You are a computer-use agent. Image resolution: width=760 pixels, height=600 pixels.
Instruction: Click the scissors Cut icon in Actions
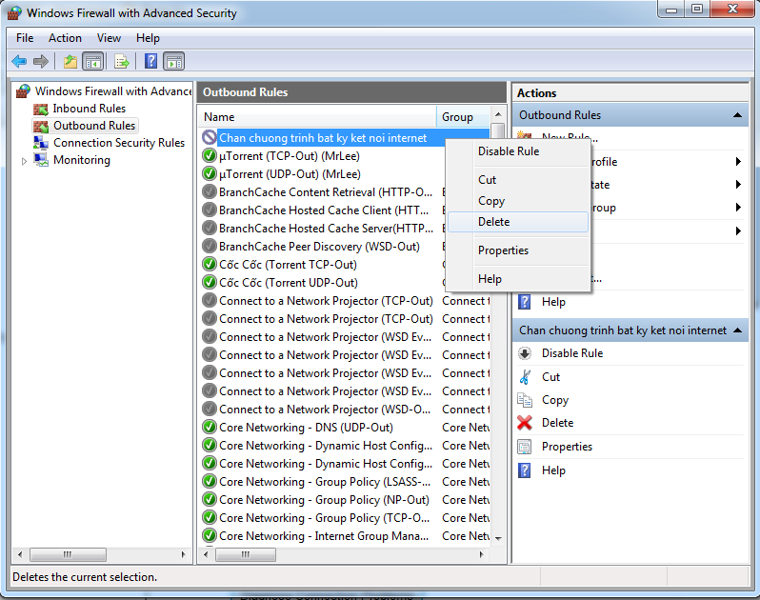click(525, 377)
